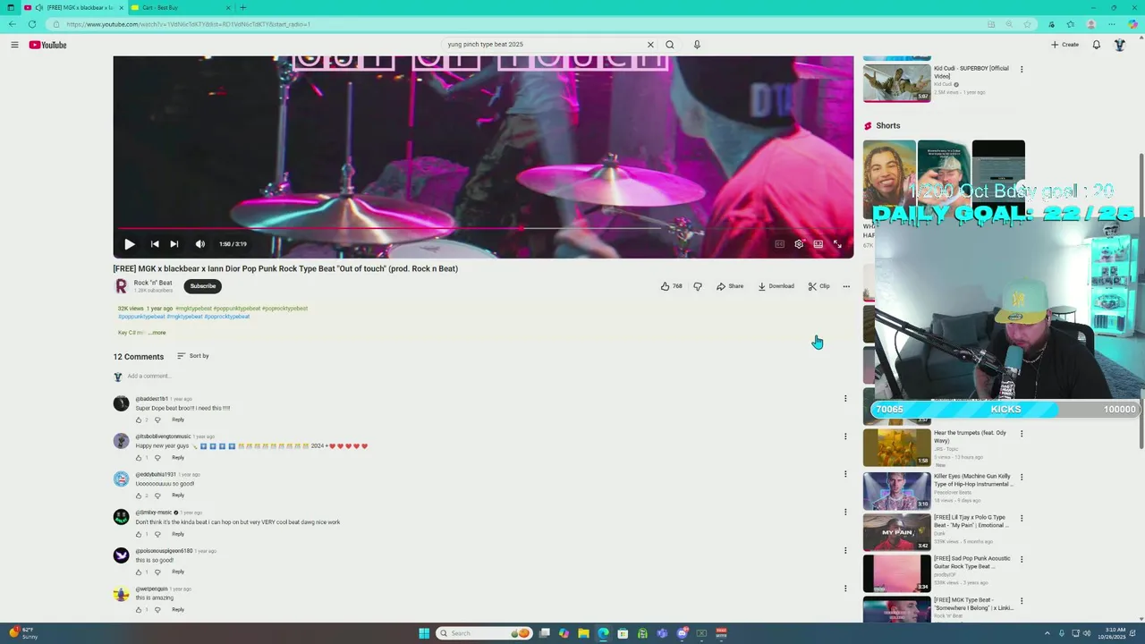Open File Explorer from the taskbar
The image size is (1145, 644).
click(583, 633)
